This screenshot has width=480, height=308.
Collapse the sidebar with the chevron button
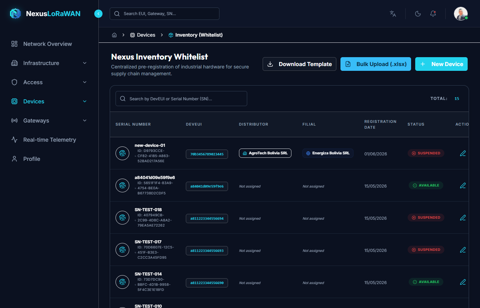click(98, 14)
